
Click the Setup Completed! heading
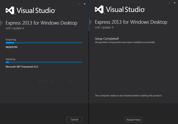[107, 39]
